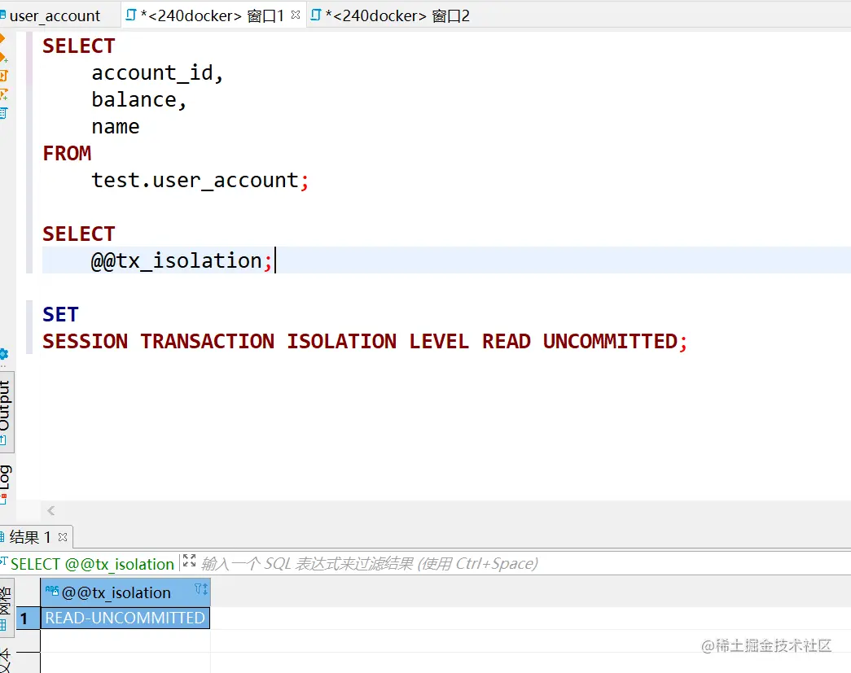The height and width of the screenshot is (673, 851).
Task: Click the FROM keyword in the editor
Action: click(x=67, y=154)
